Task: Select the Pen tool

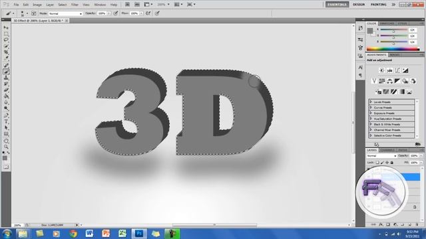Action: click(6, 116)
